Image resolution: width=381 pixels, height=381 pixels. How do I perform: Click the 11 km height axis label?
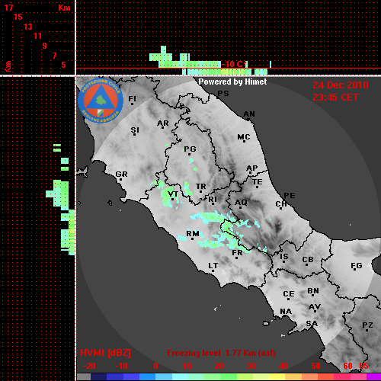37,36
